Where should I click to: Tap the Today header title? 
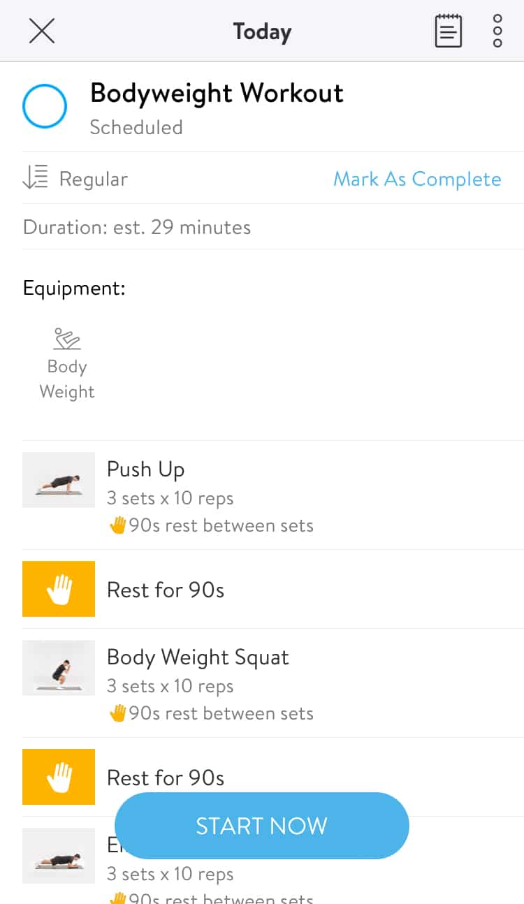[x=262, y=31]
